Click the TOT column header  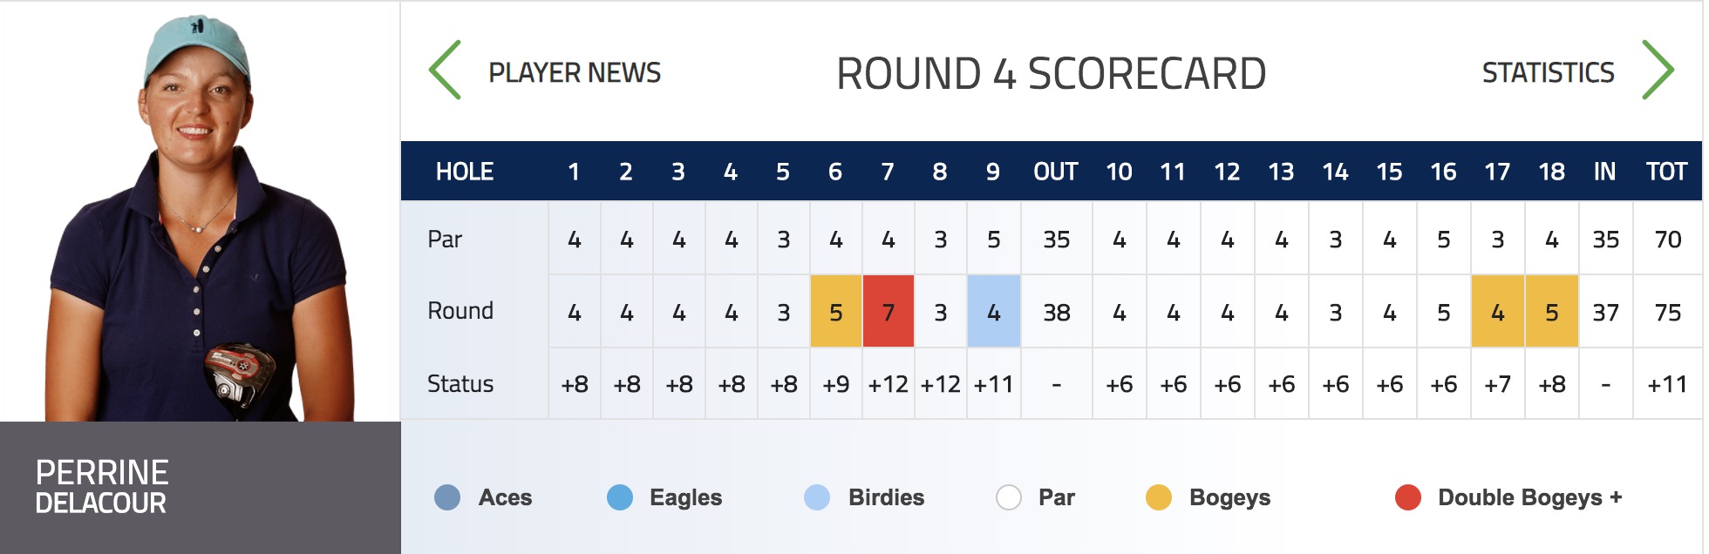[x=1666, y=172]
